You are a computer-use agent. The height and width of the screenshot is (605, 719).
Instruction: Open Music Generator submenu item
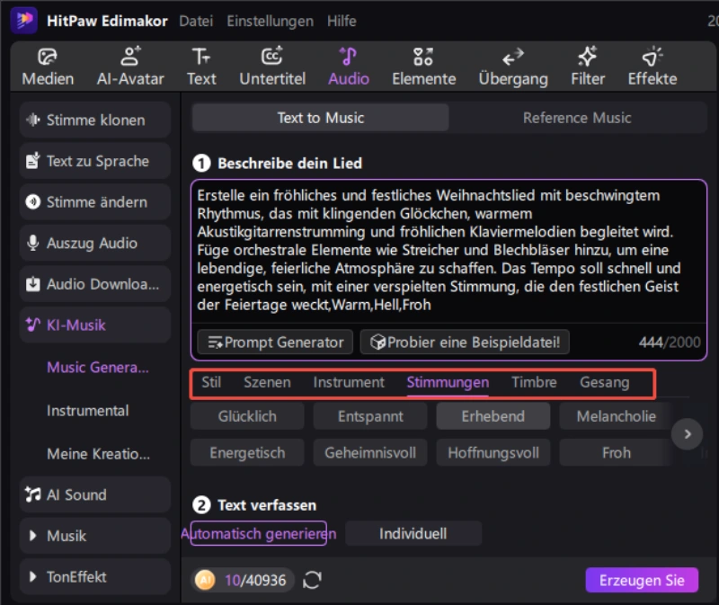98,368
